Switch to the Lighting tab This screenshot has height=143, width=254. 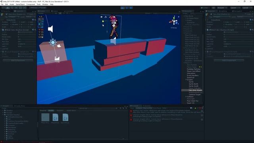(223, 11)
